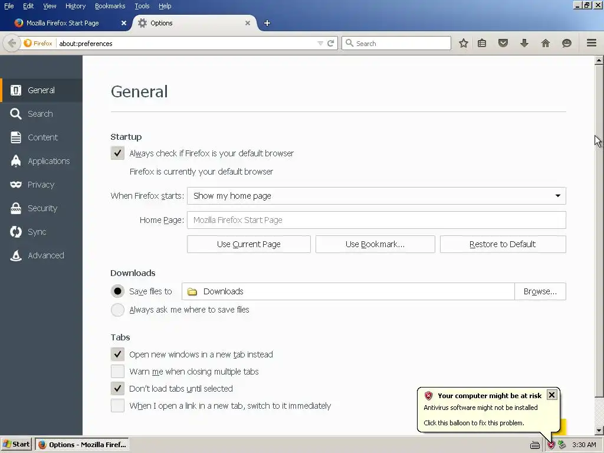
Task: Toggle Always check if Firefox is default browser
Action: click(117, 153)
